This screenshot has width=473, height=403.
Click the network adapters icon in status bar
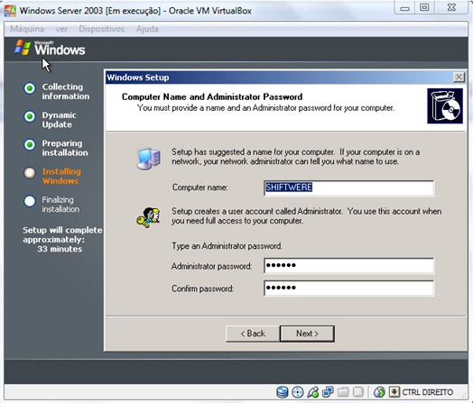(328, 391)
